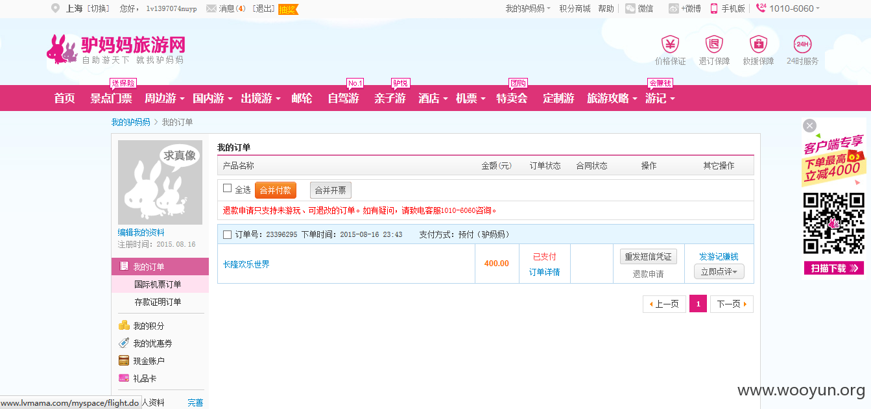871x409 pixels.
Task: Click the 求真像 avatar placeholder image
Action: (160, 182)
